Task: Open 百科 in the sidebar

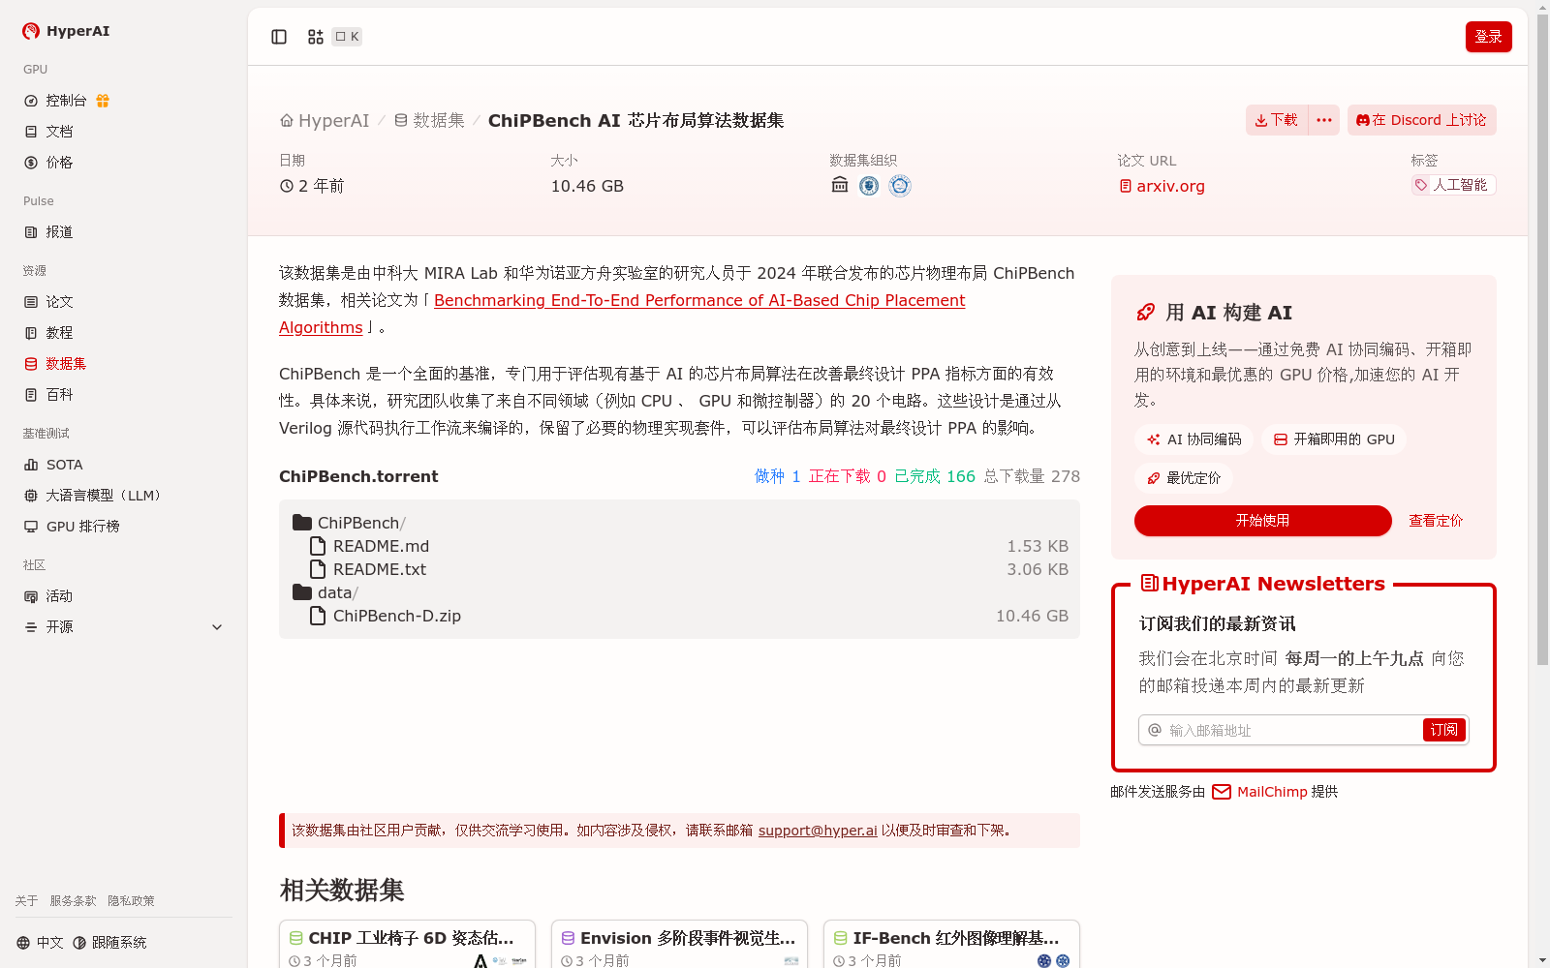Action: click(49, 395)
